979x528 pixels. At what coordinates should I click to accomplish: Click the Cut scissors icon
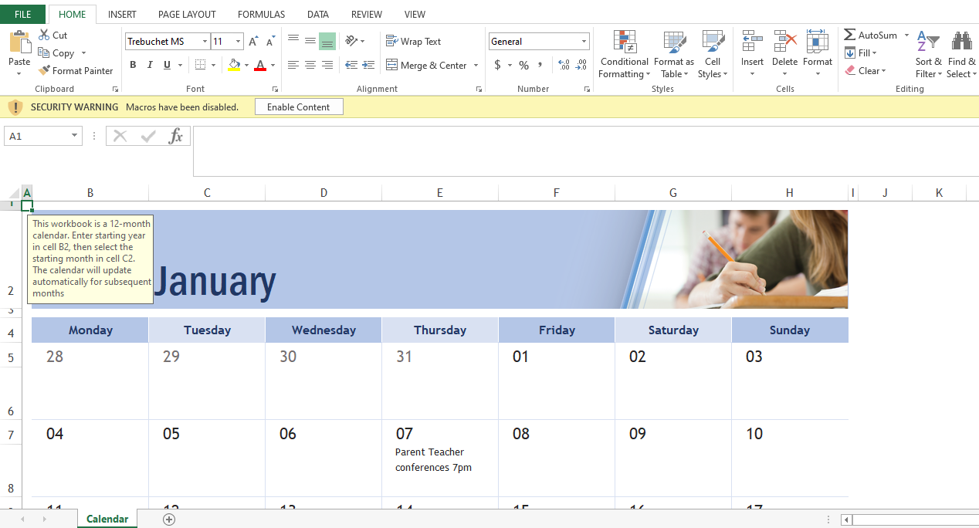tap(44, 35)
